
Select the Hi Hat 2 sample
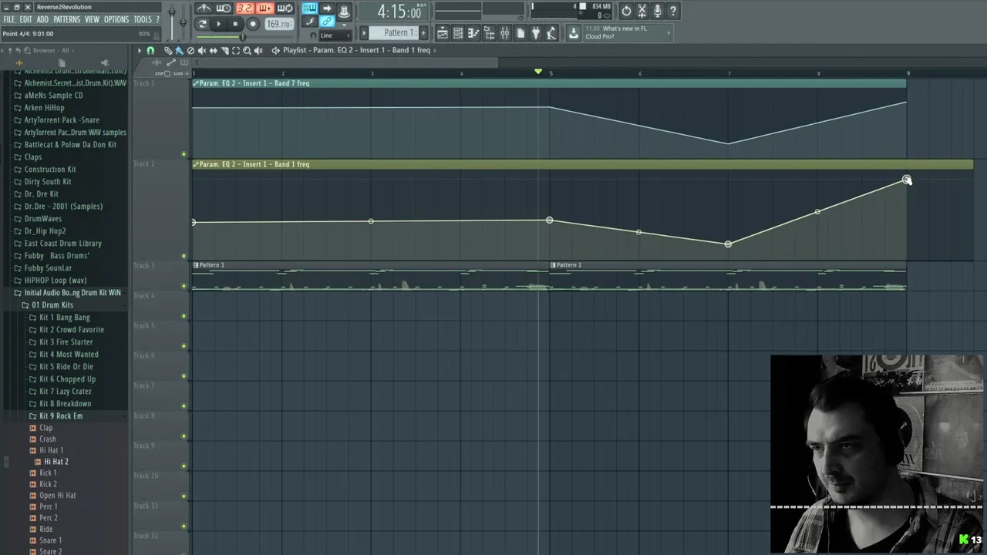click(56, 462)
